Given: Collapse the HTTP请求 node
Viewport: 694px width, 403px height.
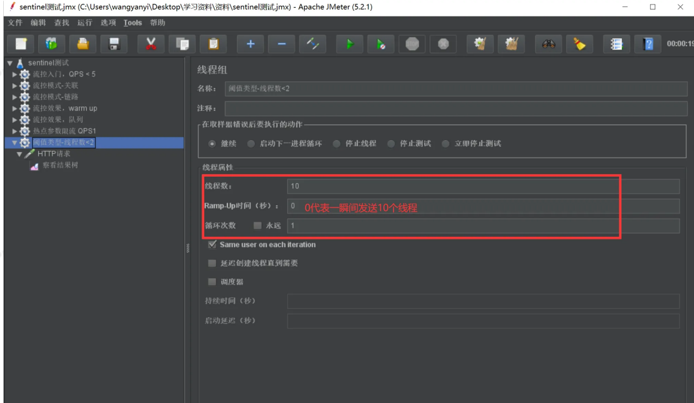Looking at the screenshot, I should (x=20, y=154).
